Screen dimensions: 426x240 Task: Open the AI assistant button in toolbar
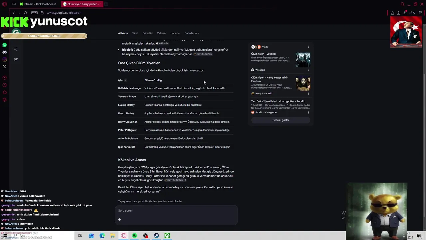click(x=413, y=13)
